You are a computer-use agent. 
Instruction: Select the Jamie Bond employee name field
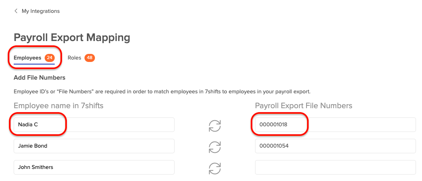(94, 146)
